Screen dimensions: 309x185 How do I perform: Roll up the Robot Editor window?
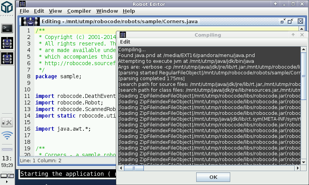pyautogui.click(x=275, y=4)
